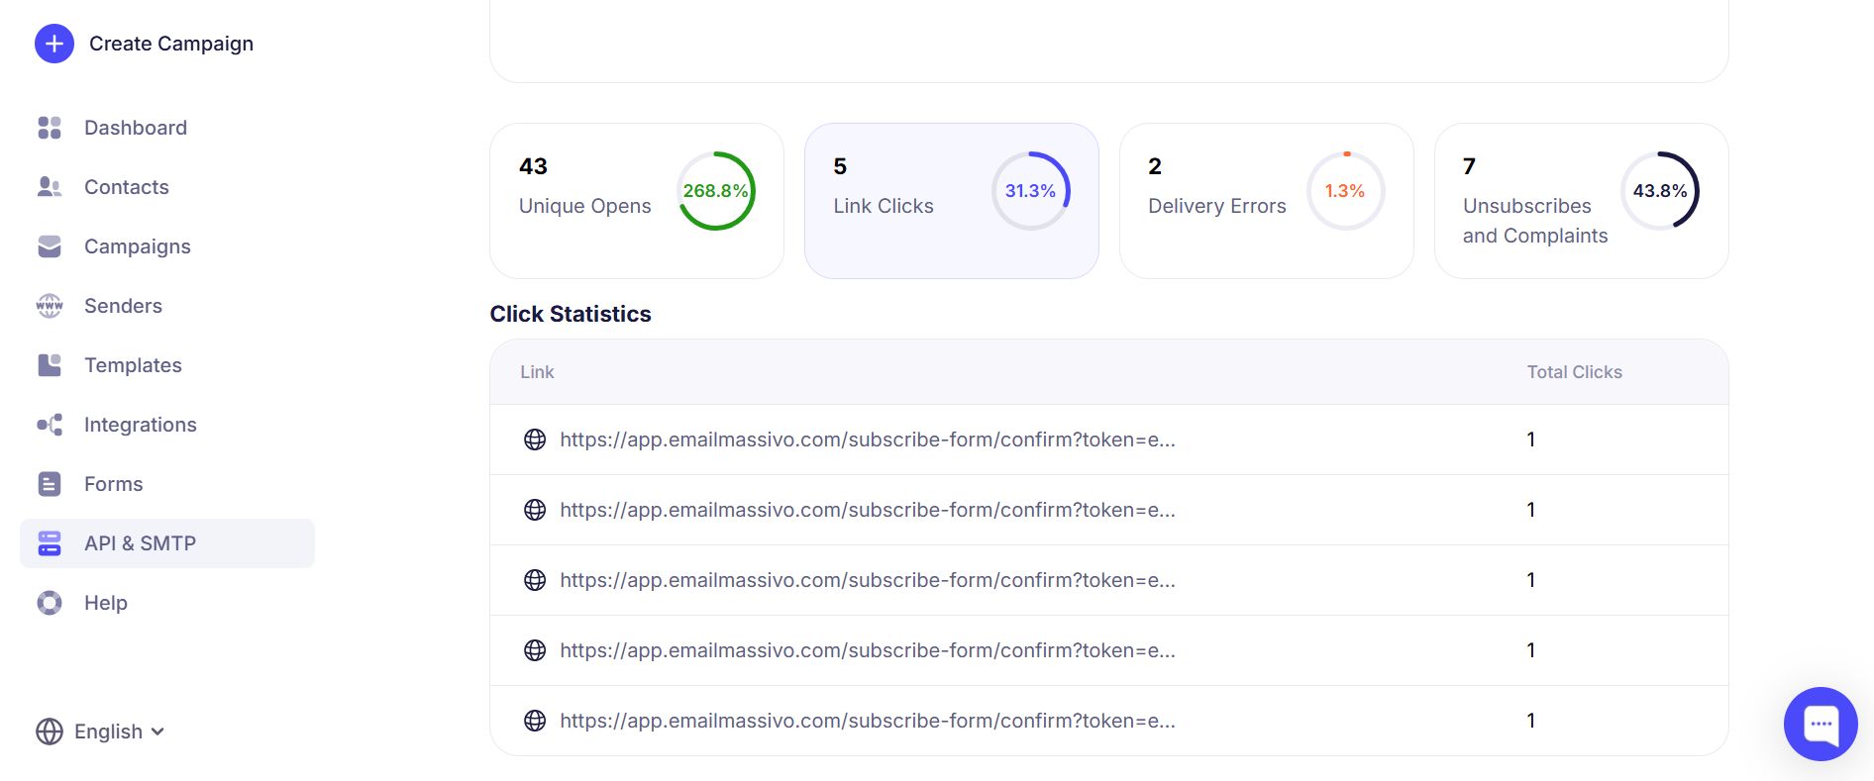The width and height of the screenshot is (1874, 781).
Task: Click the Forms document icon
Action: click(x=50, y=484)
